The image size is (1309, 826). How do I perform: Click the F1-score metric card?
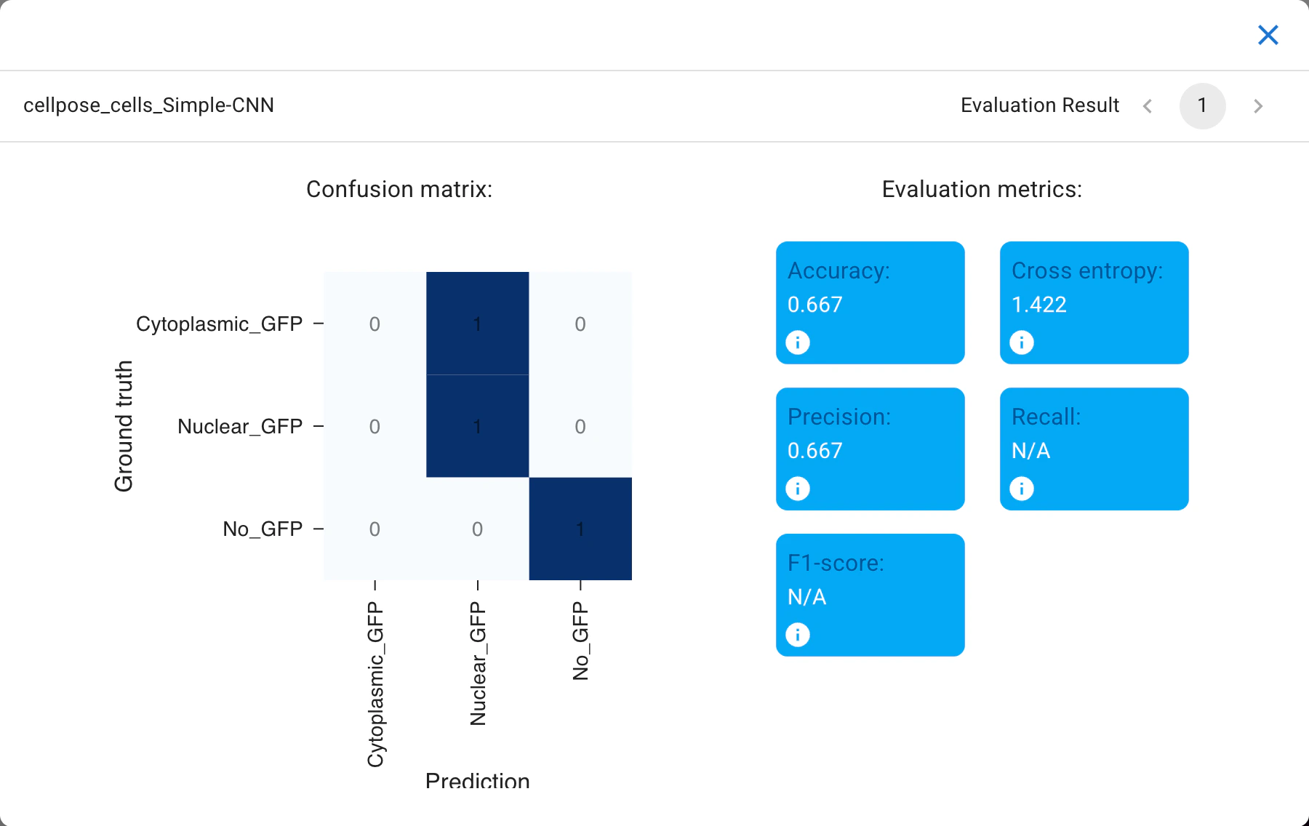coord(870,595)
